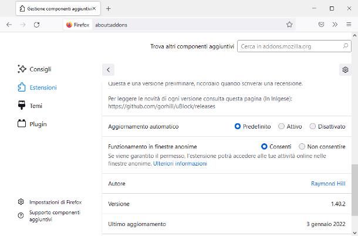This screenshot has height=236, width=358.
Task: Click the scrollbar down arrow
Action: pos(354,233)
